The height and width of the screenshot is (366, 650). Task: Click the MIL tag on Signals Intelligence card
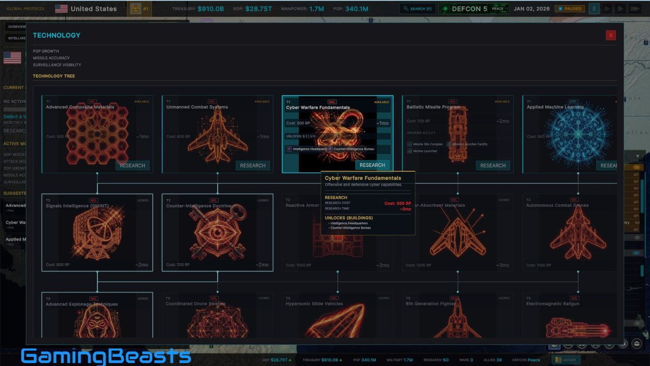(x=93, y=200)
